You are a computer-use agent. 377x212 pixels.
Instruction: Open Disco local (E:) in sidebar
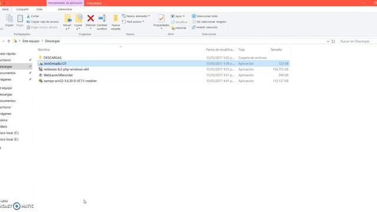click(9, 140)
